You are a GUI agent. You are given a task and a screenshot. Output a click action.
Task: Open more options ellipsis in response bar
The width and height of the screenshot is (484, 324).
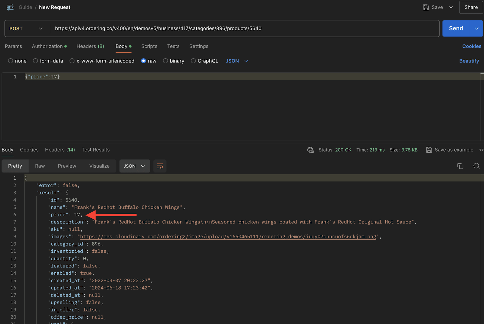[481, 150]
